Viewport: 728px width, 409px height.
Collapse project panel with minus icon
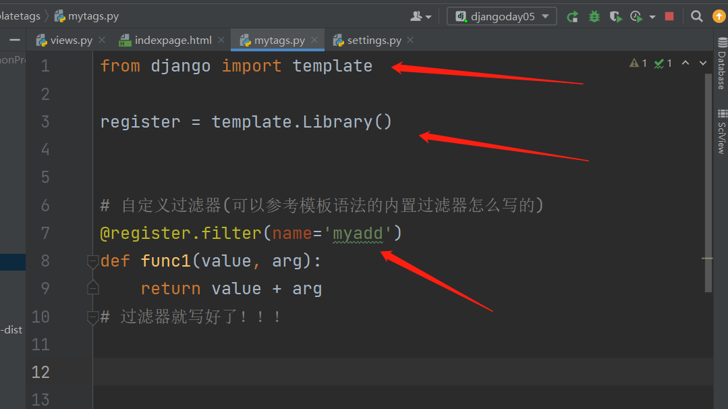pos(15,40)
